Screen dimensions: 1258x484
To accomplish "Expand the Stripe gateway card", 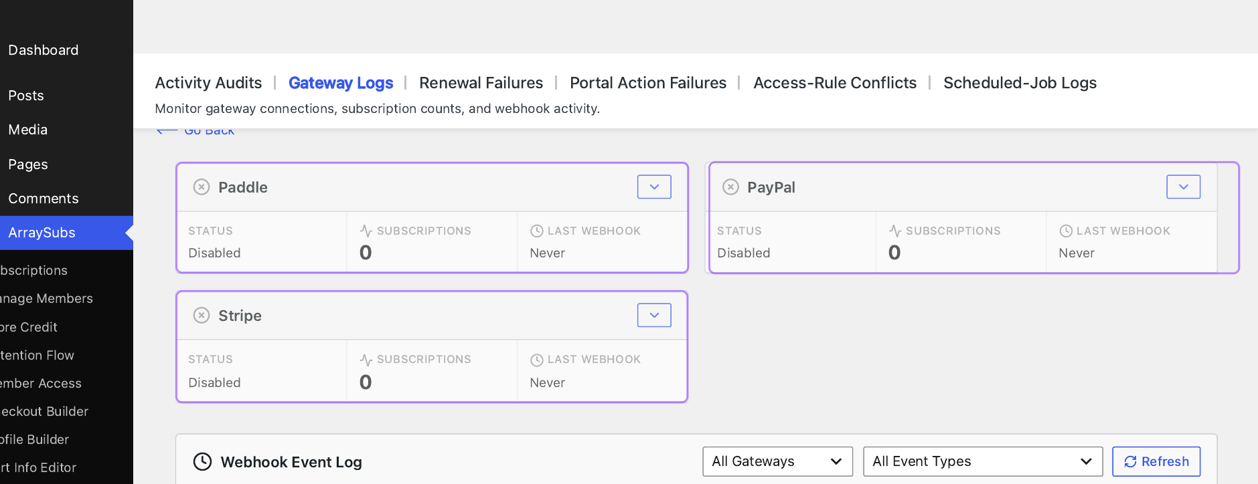I will [x=654, y=316].
